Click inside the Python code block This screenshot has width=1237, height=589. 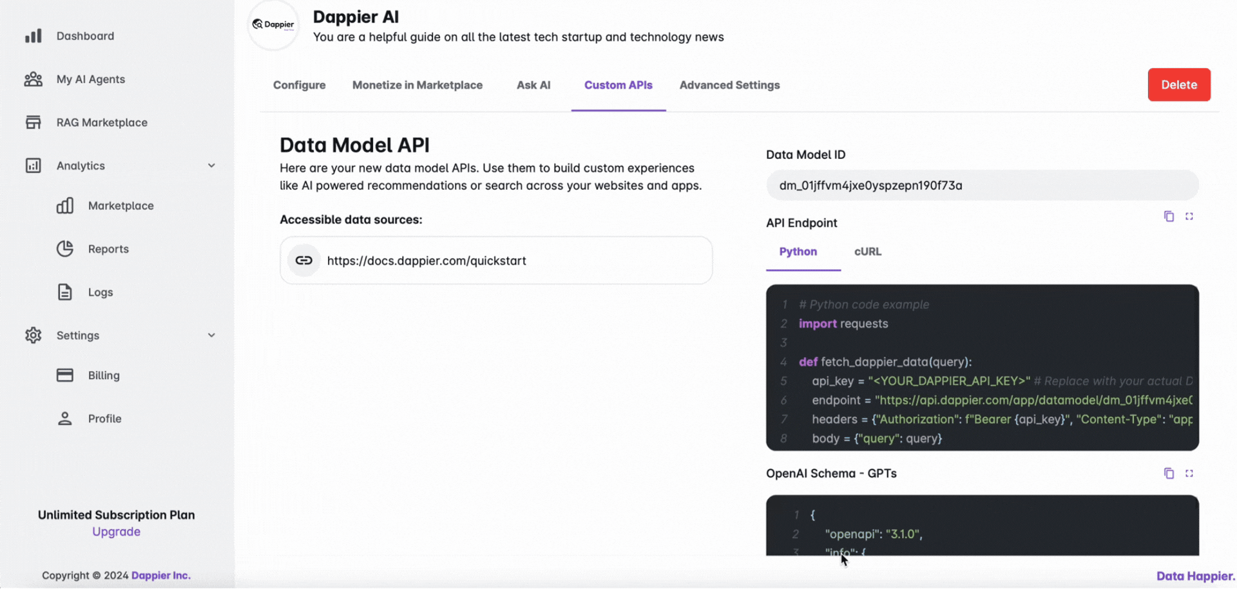pos(982,368)
